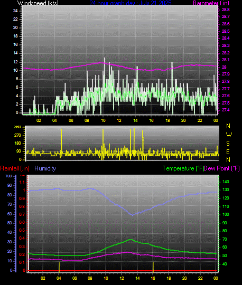242x285 pixels.
Task: Click the 28.8 barometer scale value
Action: point(226,9)
